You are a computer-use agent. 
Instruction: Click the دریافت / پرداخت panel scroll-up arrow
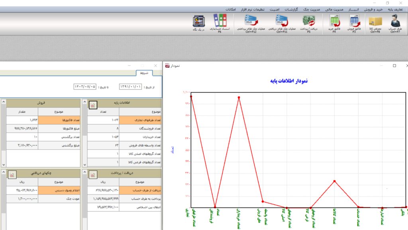click(x=84, y=172)
